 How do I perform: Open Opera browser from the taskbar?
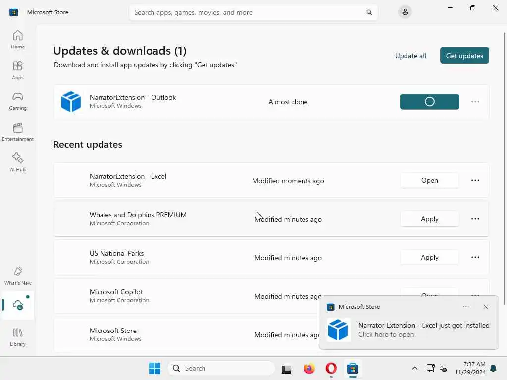click(331, 368)
